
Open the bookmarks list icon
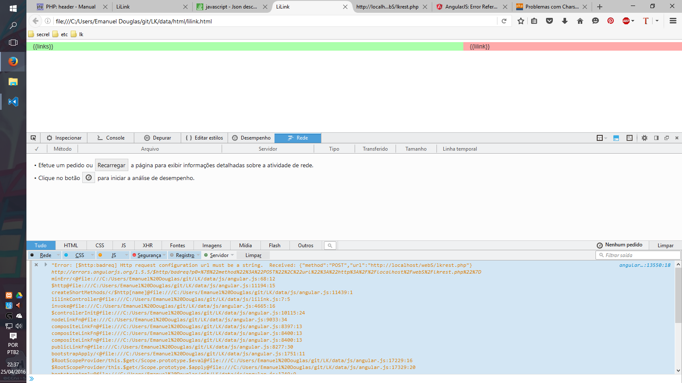[534, 21]
